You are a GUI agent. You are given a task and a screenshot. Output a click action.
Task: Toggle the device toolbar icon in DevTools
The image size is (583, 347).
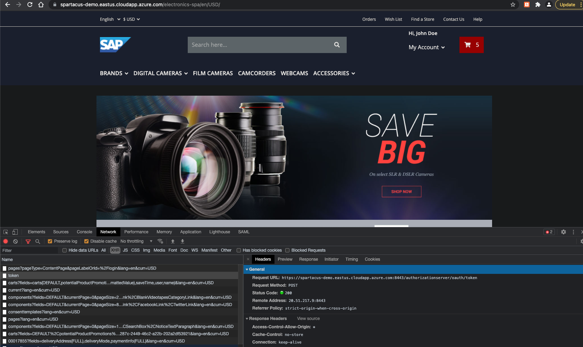pos(15,232)
